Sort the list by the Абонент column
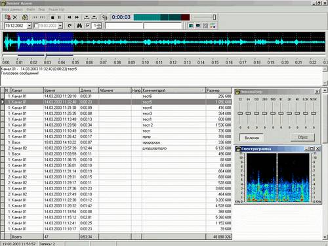 click(x=115, y=91)
